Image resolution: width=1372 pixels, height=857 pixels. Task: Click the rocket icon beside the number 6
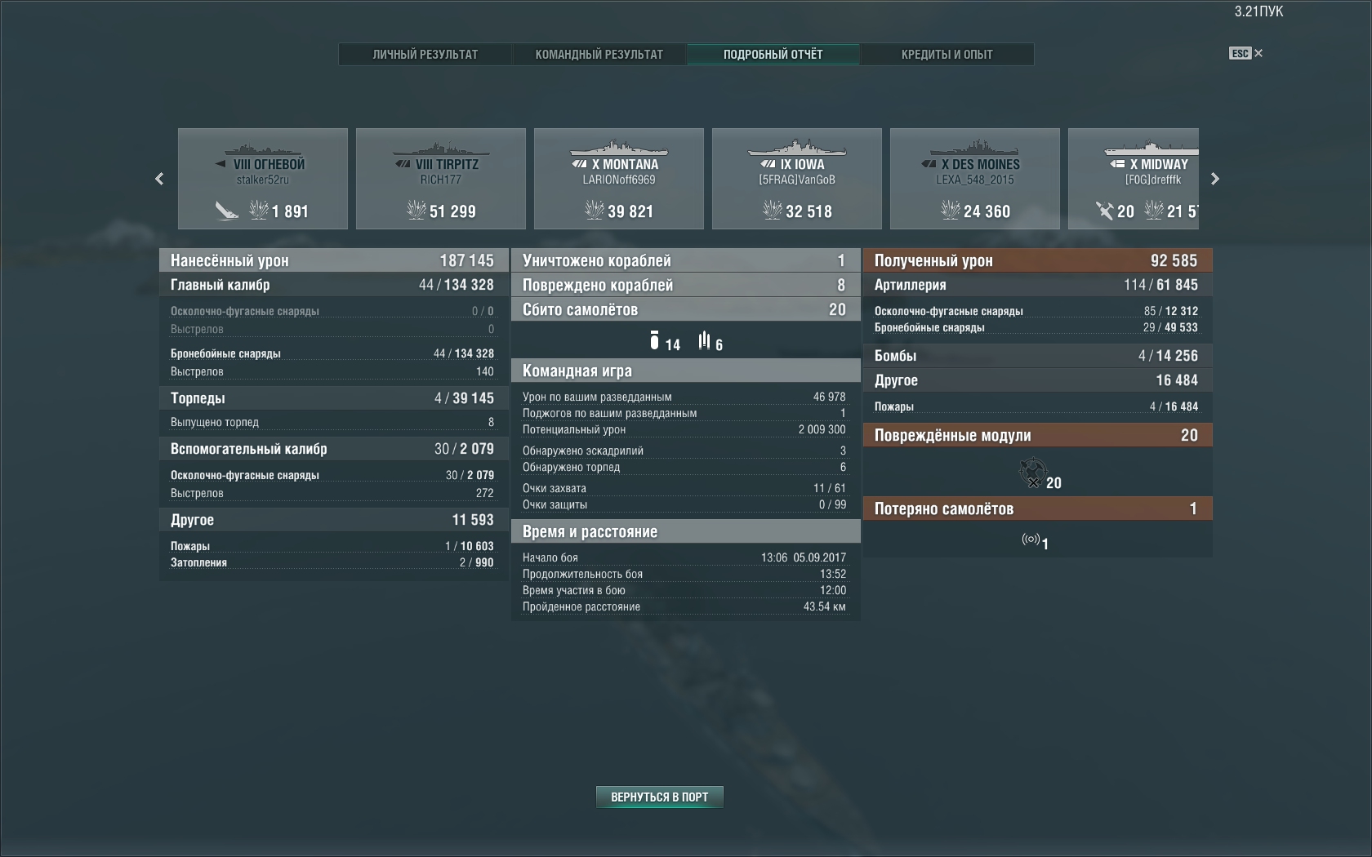click(704, 340)
